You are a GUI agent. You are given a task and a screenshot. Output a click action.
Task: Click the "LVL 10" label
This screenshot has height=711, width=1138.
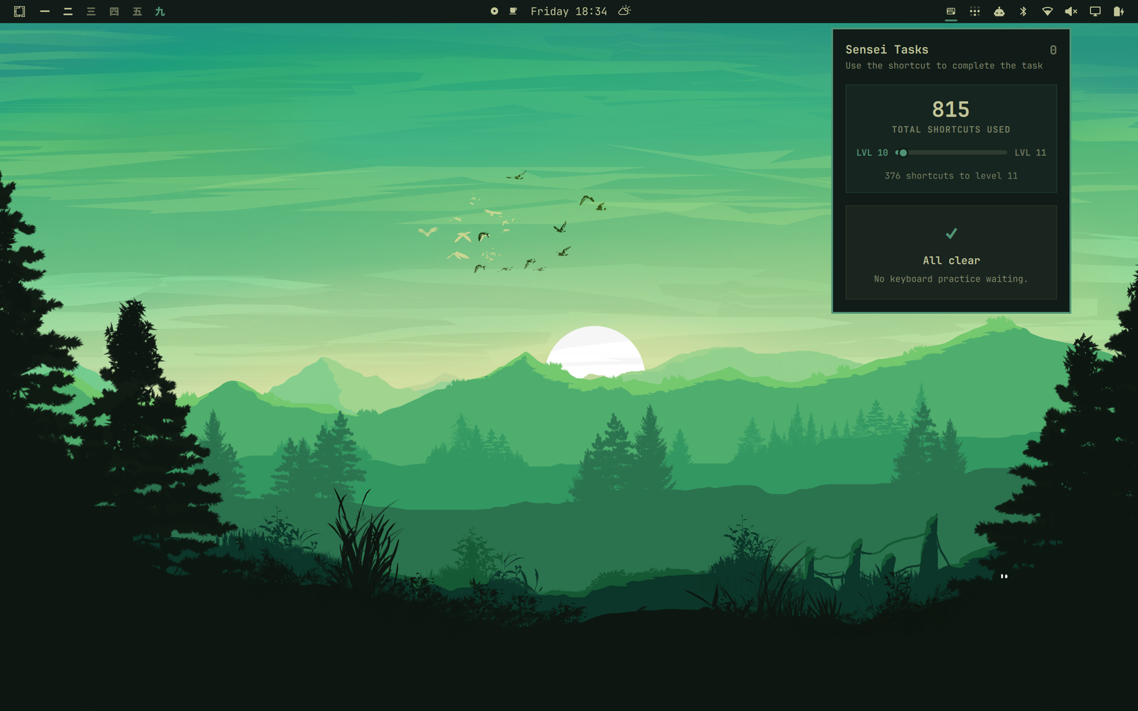[872, 152]
